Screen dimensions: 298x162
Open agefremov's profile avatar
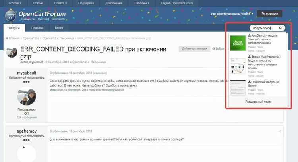pos(26,153)
